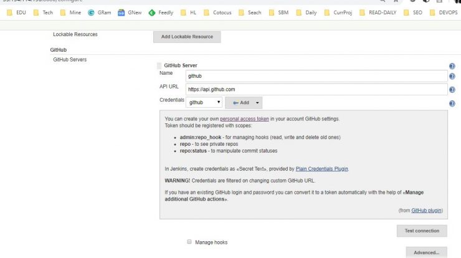The height and width of the screenshot is (258, 461).
Task: Show help for the Name field
Action: click(452, 77)
